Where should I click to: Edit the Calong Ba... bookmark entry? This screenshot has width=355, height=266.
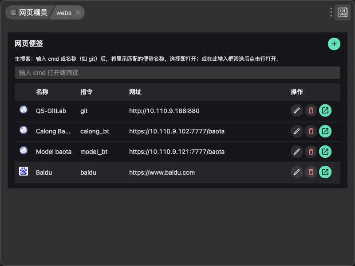[x=297, y=131]
